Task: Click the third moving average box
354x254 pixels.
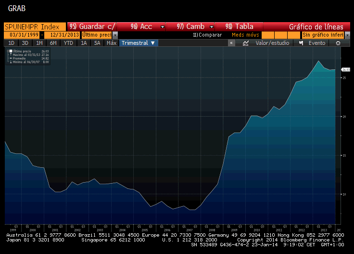Action: click(294, 35)
